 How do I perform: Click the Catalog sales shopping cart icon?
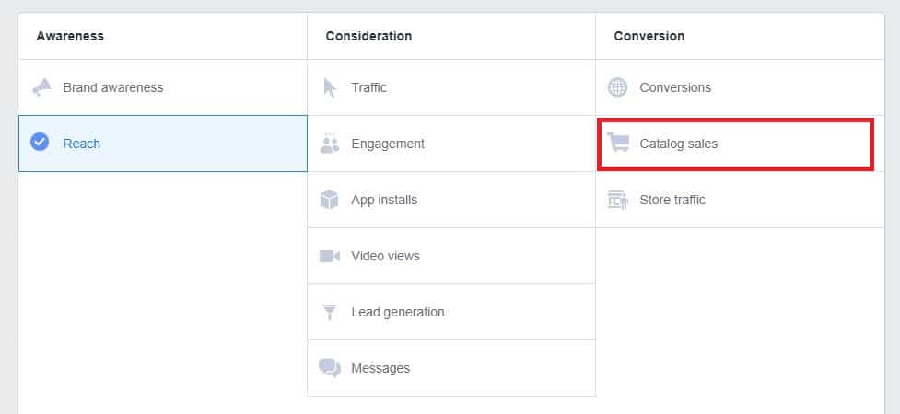pos(618,144)
